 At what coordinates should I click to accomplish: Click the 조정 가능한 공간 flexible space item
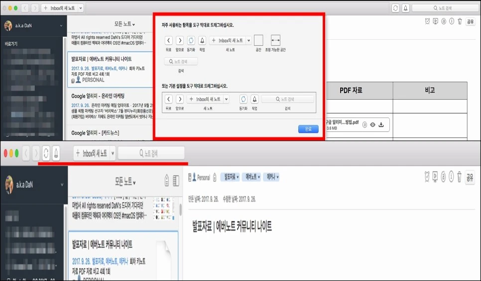pos(275,40)
